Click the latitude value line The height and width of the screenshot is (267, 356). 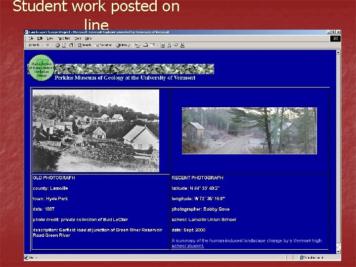point(196,188)
